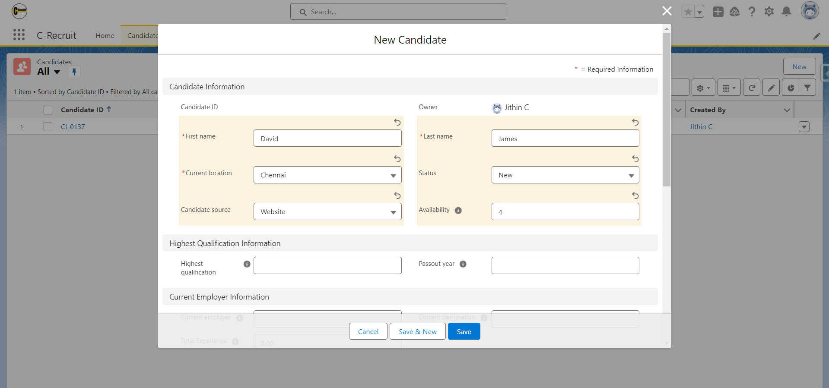The height and width of the screenshot is (388, 829).
Task: Open the display-as table dropdown
Action: click(729, 88)
